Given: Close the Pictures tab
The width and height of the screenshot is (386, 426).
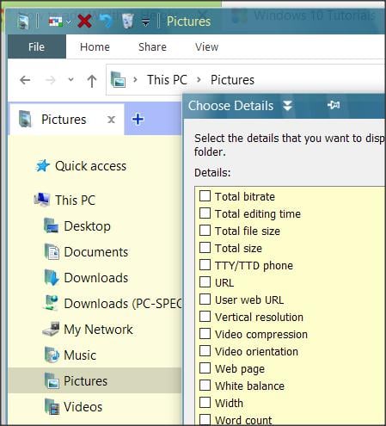Looking at the screenshot, I should [111, 120].
